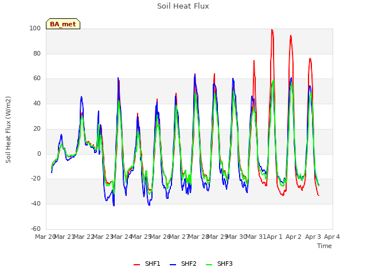Click the 0 y-axis tick label
Image resolution: width=367 pixels, height=275 pixels.
[x=39, y=154]
